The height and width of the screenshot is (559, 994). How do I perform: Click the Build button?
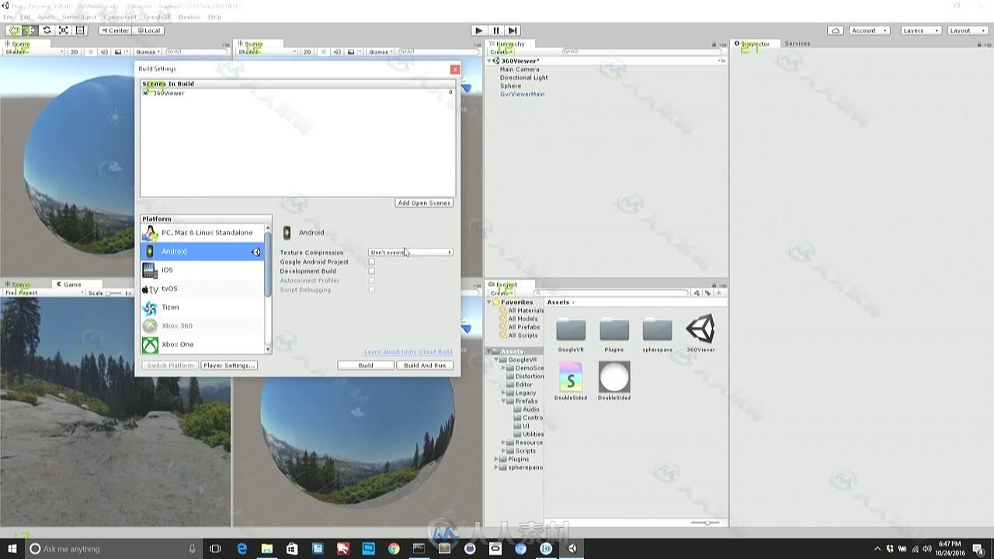coord(366,365)
